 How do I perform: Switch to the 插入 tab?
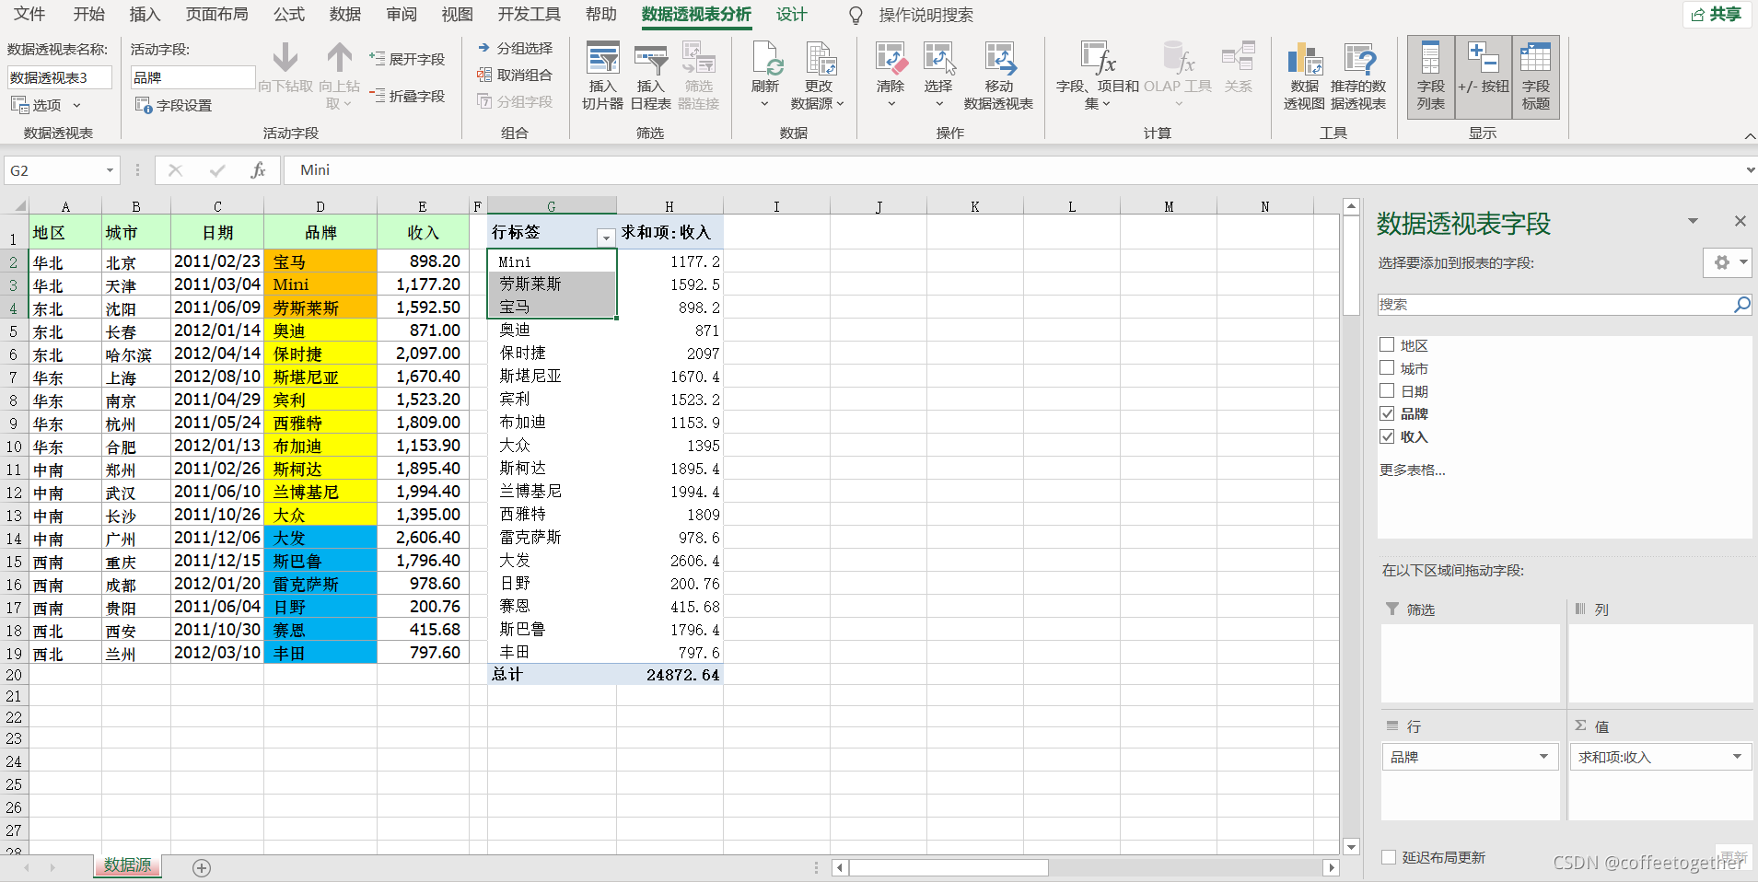tap(145, 14)
